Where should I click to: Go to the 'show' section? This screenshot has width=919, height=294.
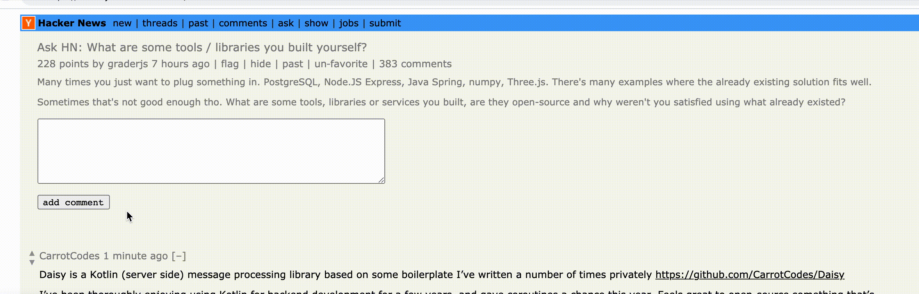[316, 23]
